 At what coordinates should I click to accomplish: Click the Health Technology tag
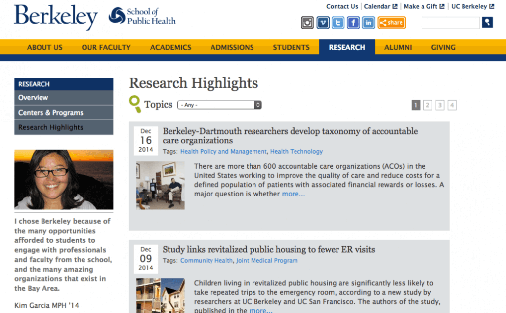[x=296, y=151]
